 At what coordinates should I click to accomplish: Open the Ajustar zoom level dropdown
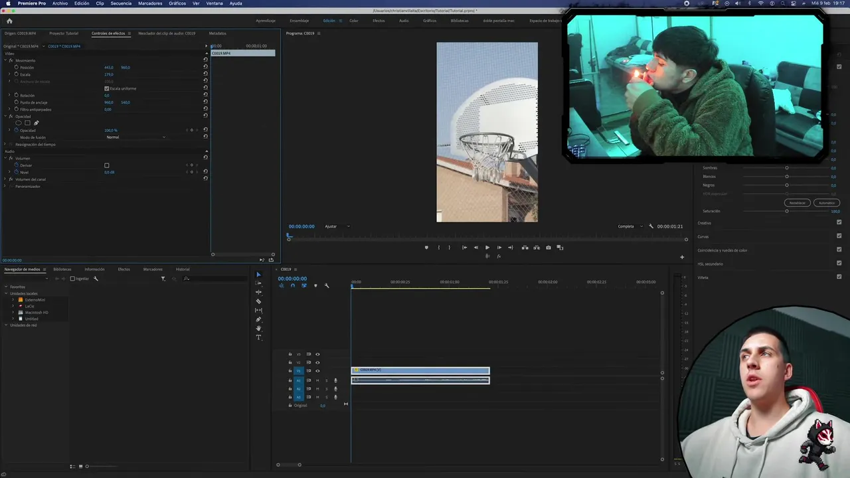tap(337, 226)
